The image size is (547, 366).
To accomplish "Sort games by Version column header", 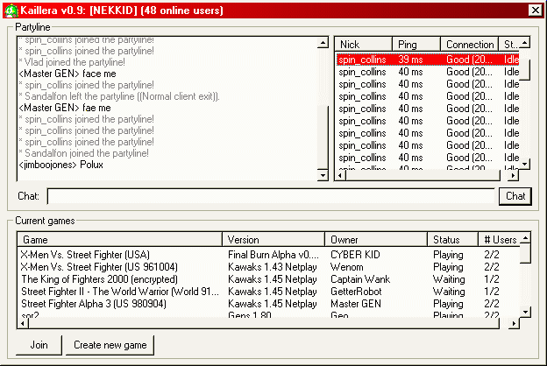I will (x=273, y=239).
